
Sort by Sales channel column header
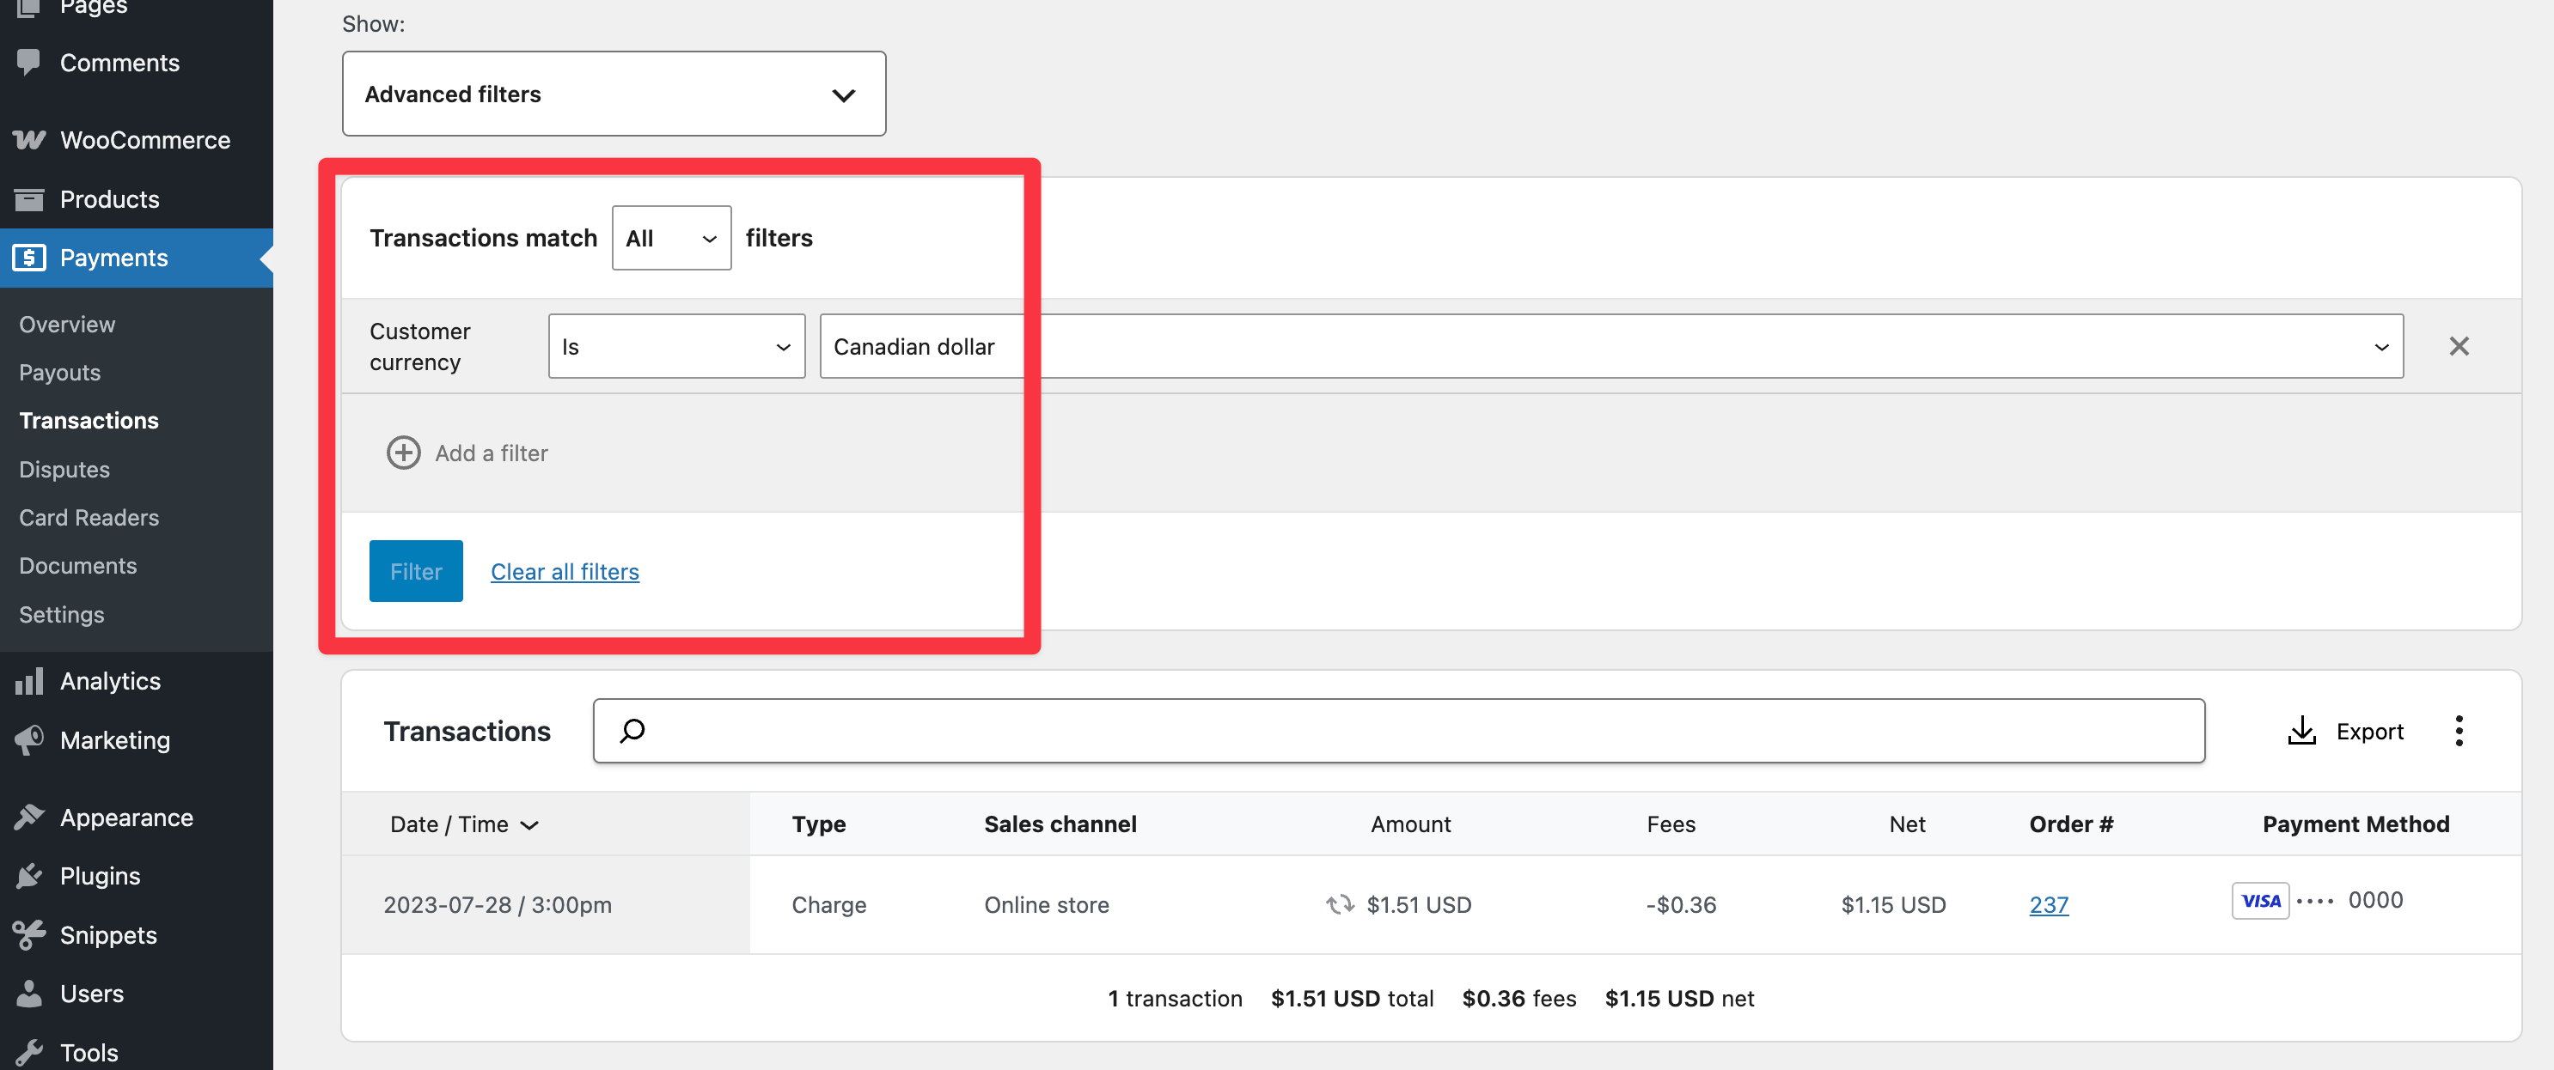tap(1060, 824)
